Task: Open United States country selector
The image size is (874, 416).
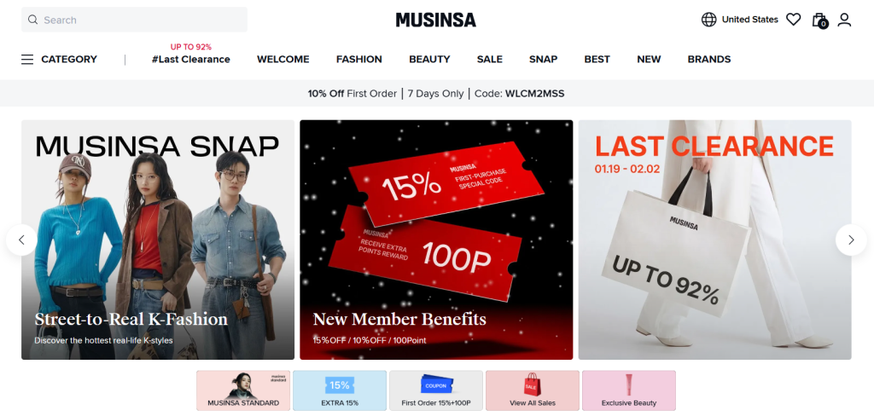Action: (749, 20)
